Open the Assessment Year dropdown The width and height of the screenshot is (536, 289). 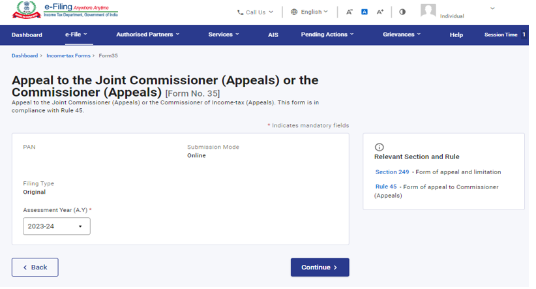57,226
